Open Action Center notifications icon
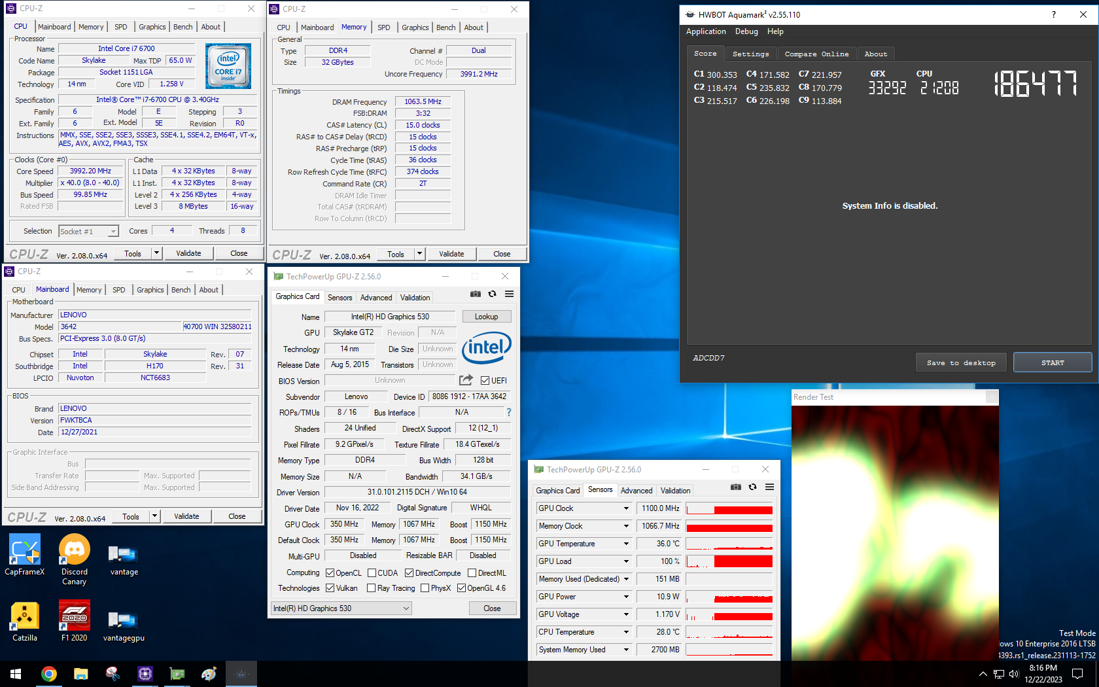1099x687 pixels. point(1077,674)
